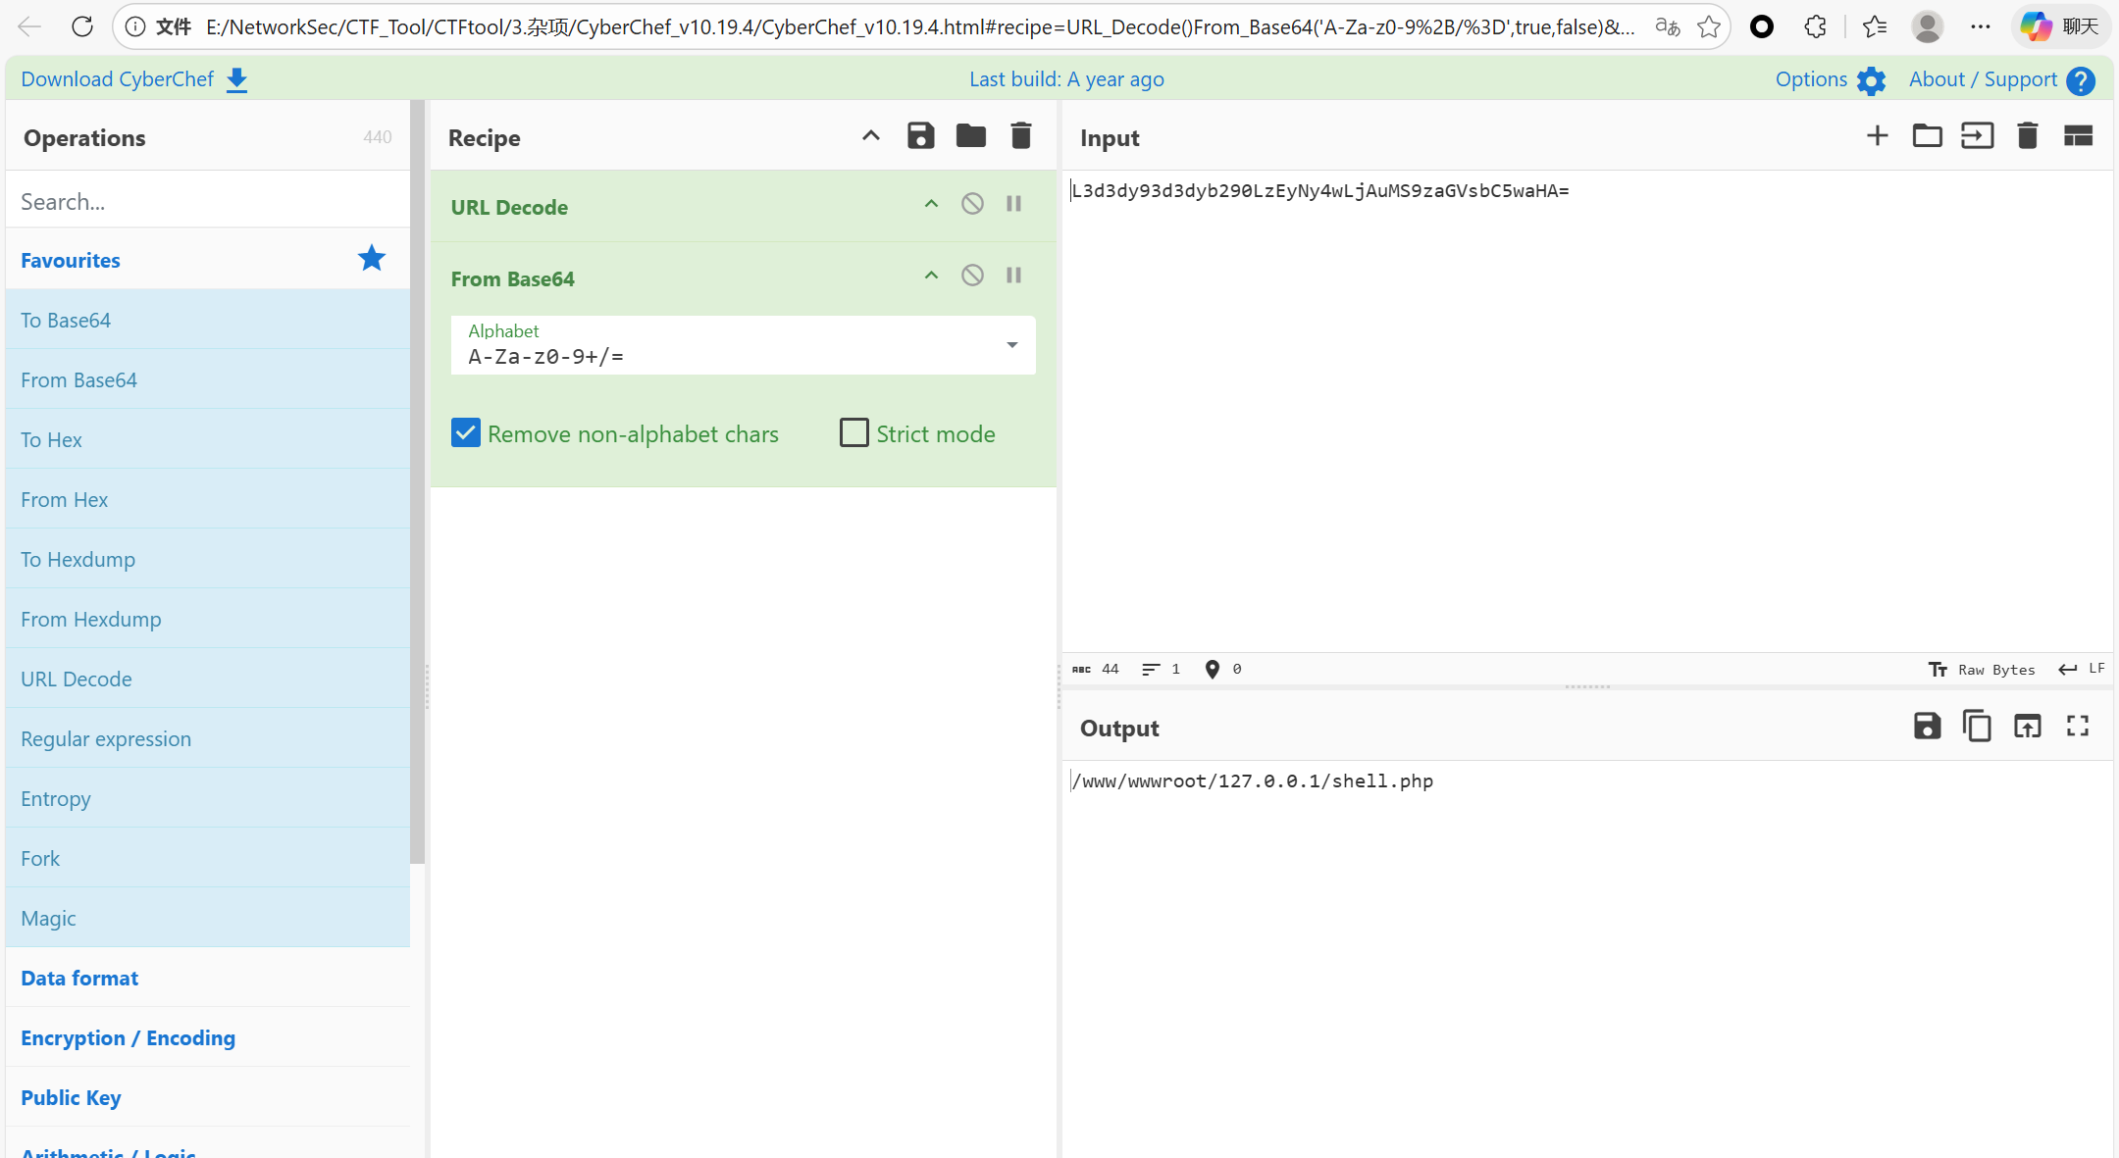The image size is (2119, 1158).
Task: Save the current recipe
Action: coord(920,136)
